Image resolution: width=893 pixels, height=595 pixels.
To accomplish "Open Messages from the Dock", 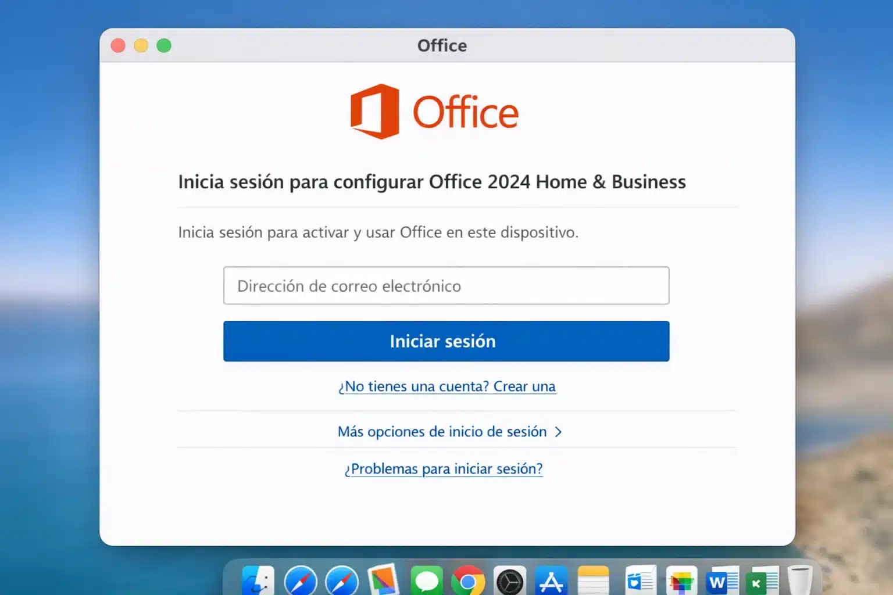I will 426,581.
